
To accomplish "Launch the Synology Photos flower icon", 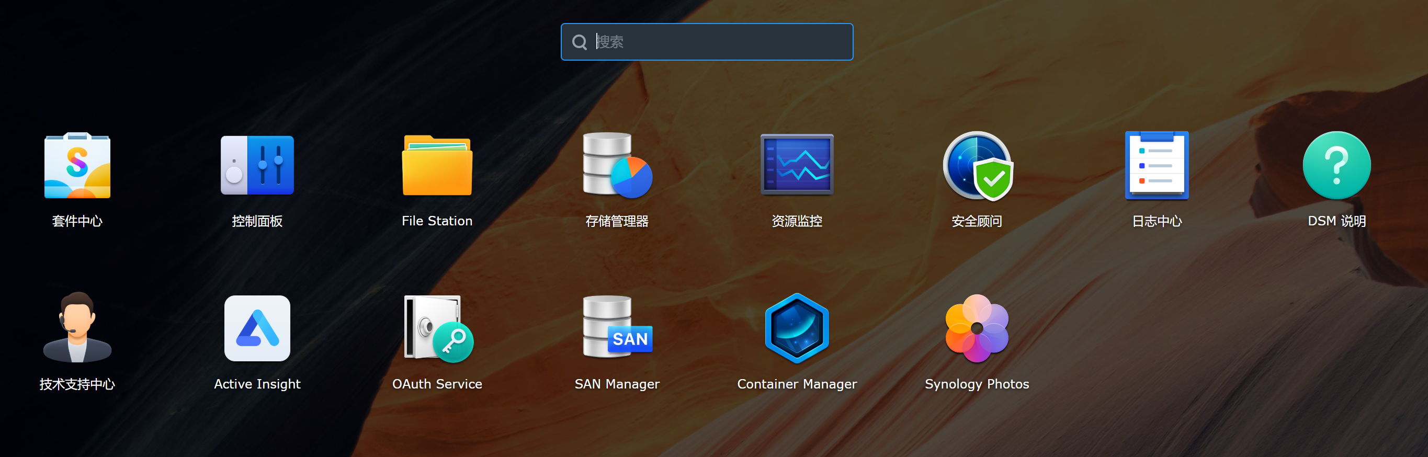I will click(x=977, y=328).
